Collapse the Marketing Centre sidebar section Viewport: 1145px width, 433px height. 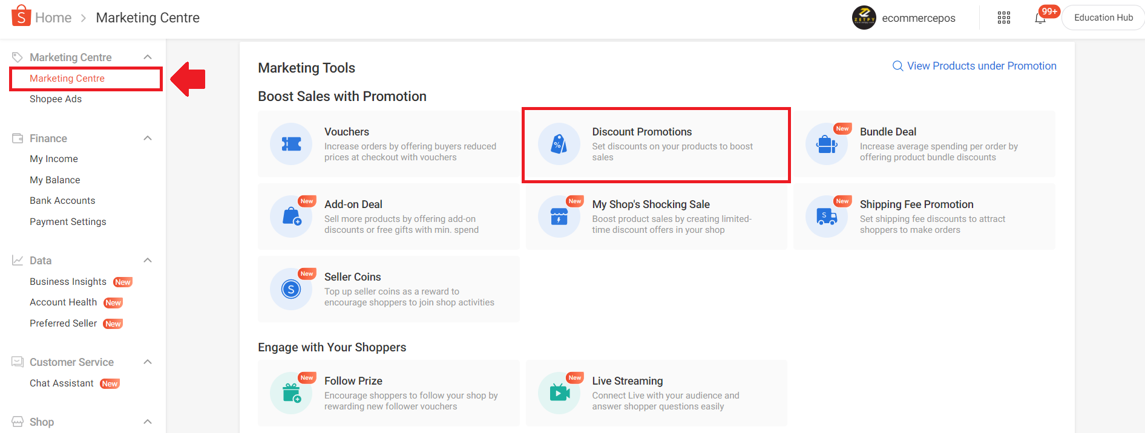[x=148, y=57]
